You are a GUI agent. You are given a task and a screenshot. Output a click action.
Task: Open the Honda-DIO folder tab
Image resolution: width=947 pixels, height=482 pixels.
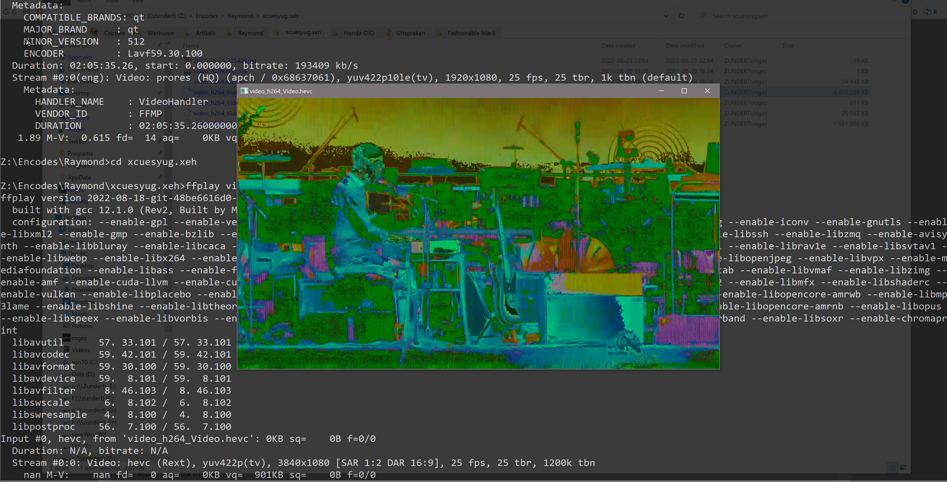(x=359, y=33)
